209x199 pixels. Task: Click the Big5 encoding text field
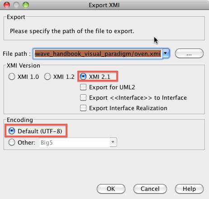click(75, 142)
